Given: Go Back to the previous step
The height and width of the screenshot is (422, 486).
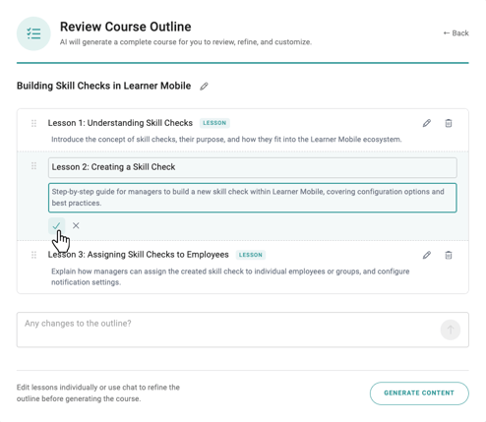Looking at the screenshot, I should (x=456, y=33).
